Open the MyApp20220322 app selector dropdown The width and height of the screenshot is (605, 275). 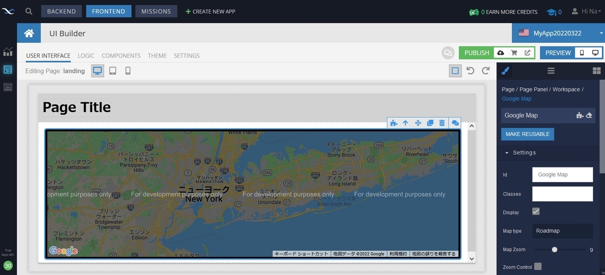(x=558, y=33)
